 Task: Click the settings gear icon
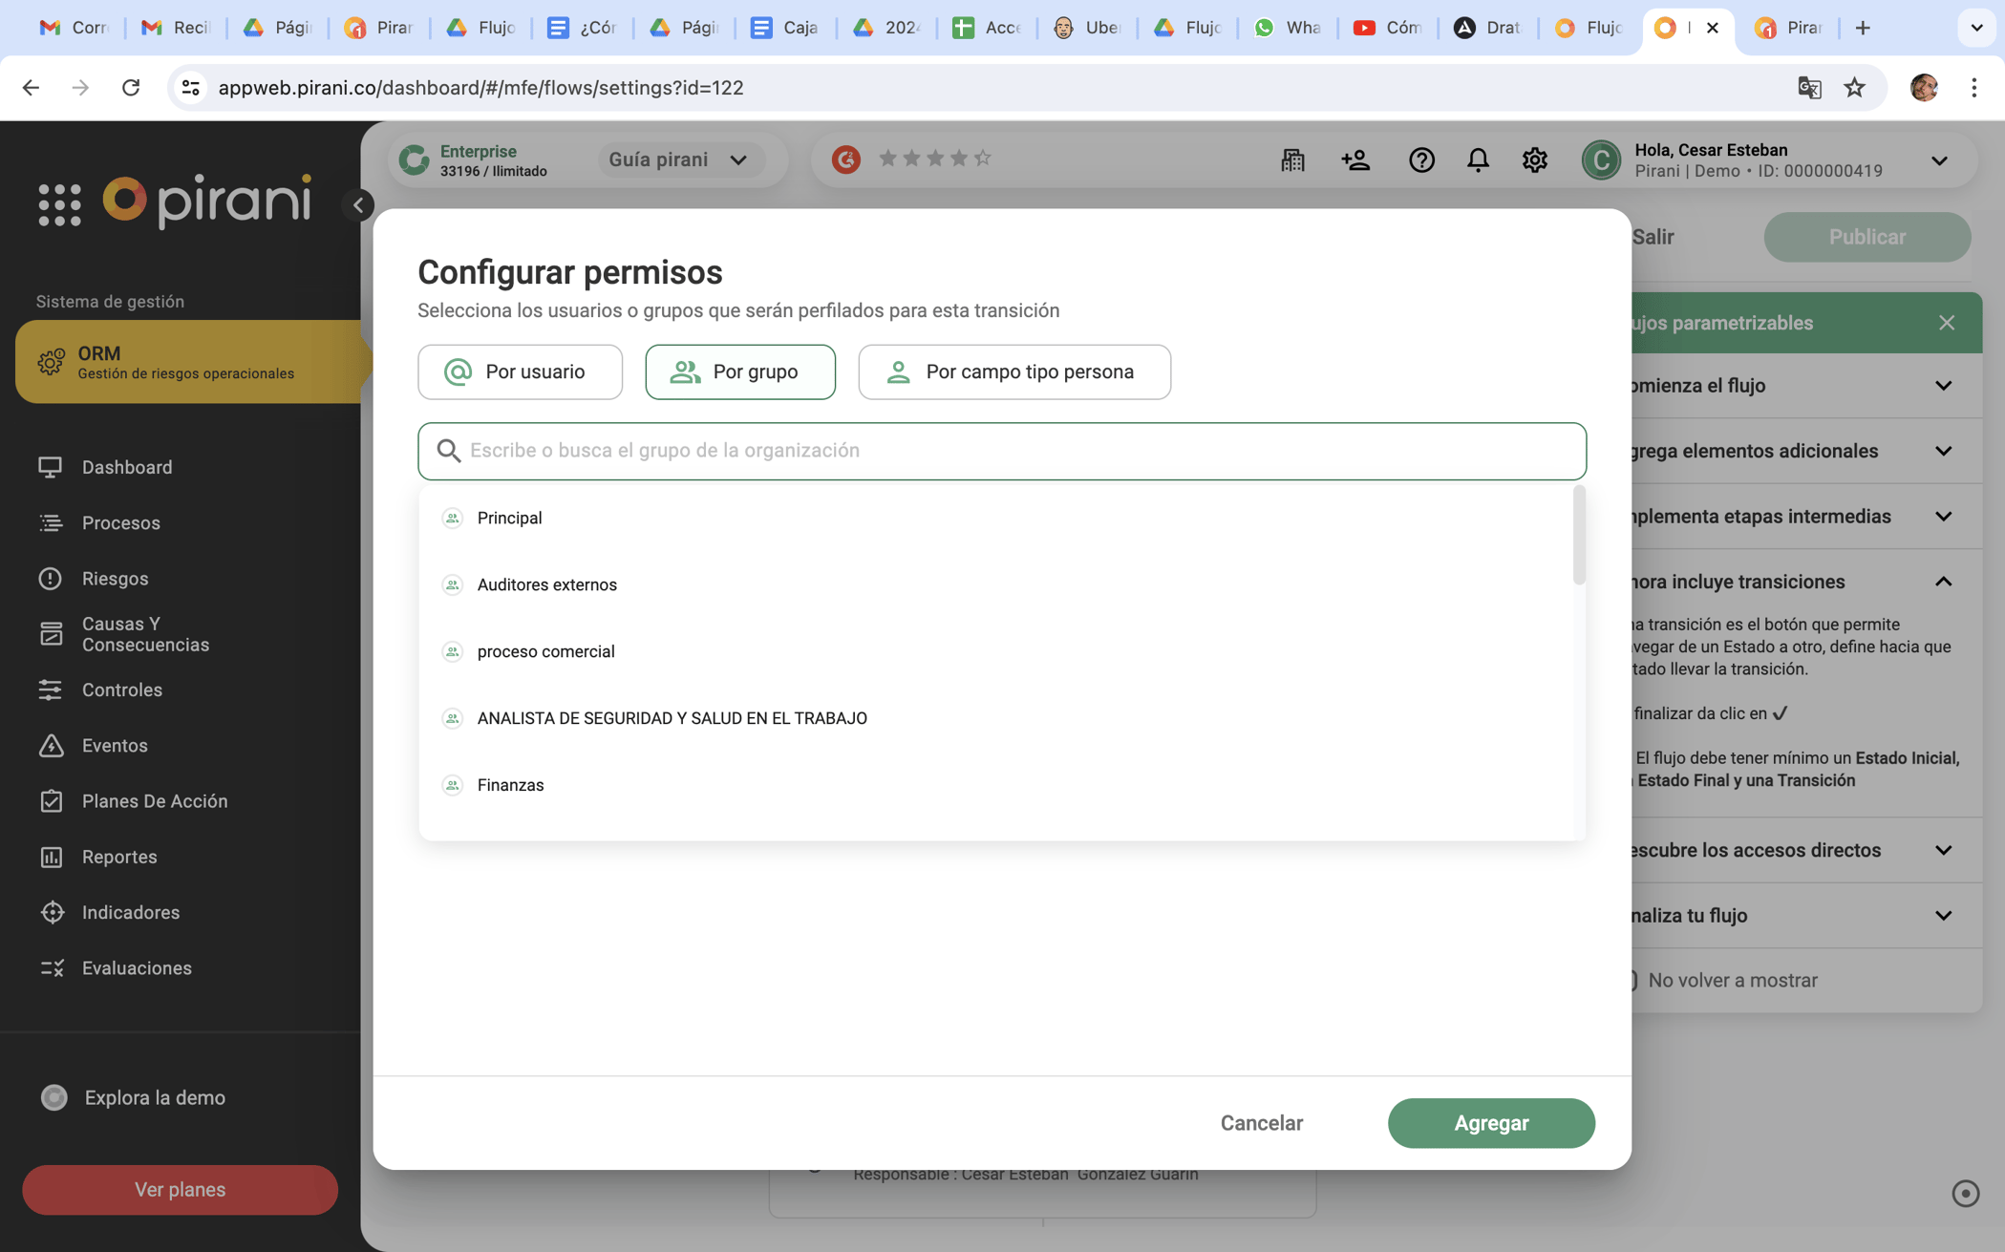[x=1535, y=159]
